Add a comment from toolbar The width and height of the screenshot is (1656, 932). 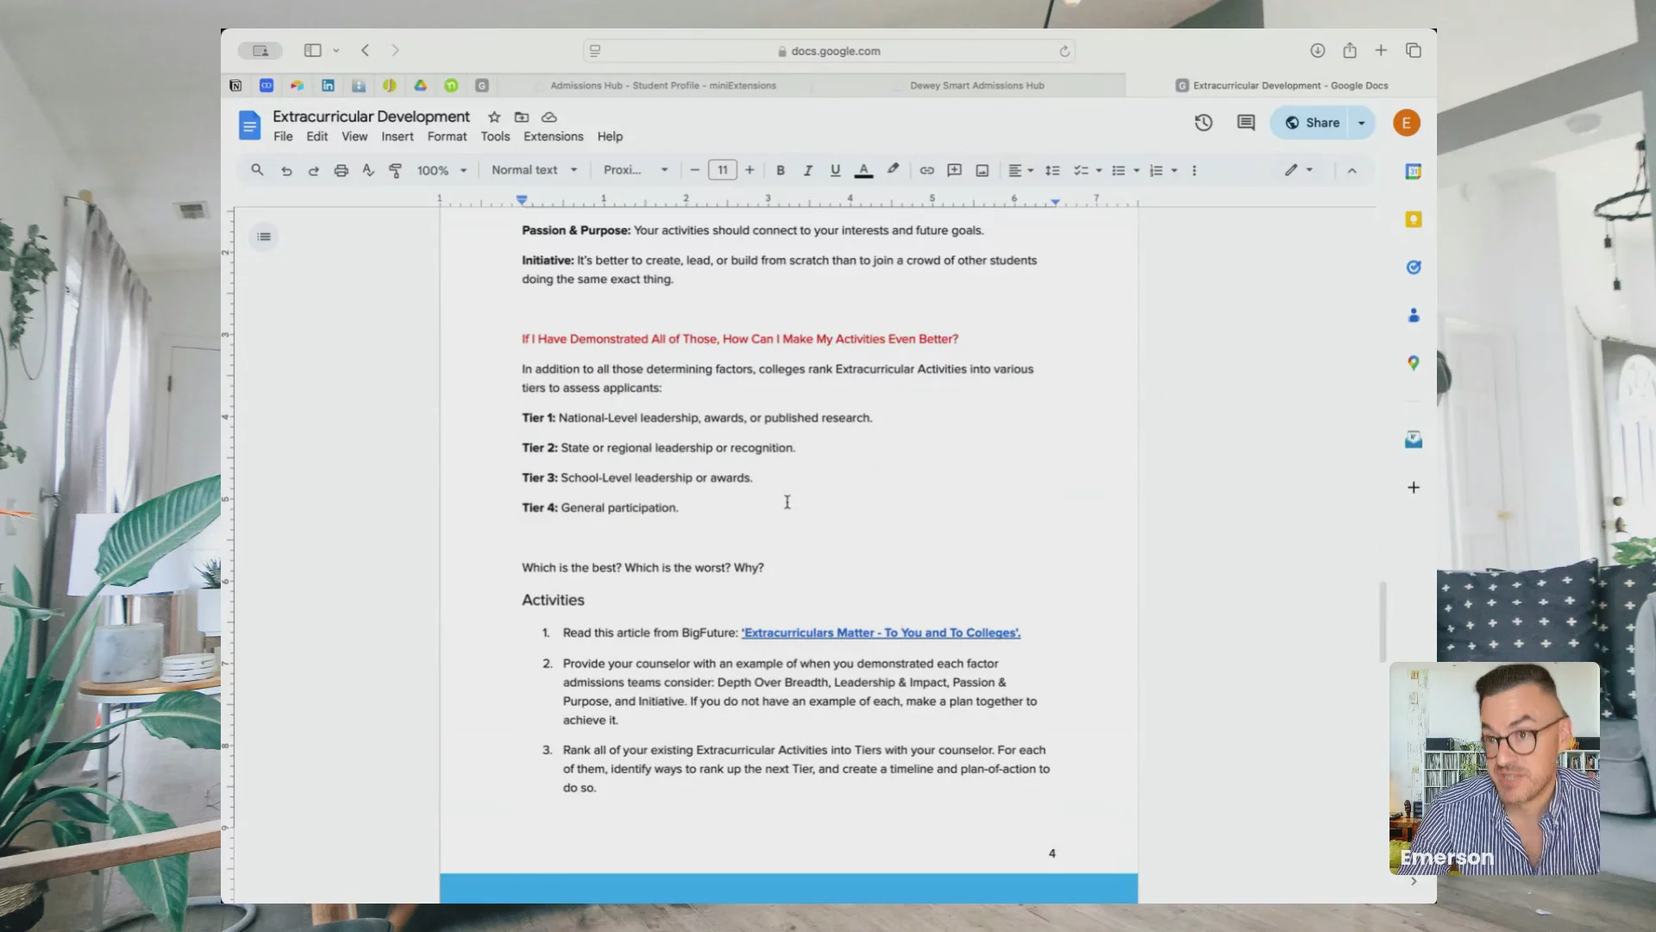click(954, 171)
